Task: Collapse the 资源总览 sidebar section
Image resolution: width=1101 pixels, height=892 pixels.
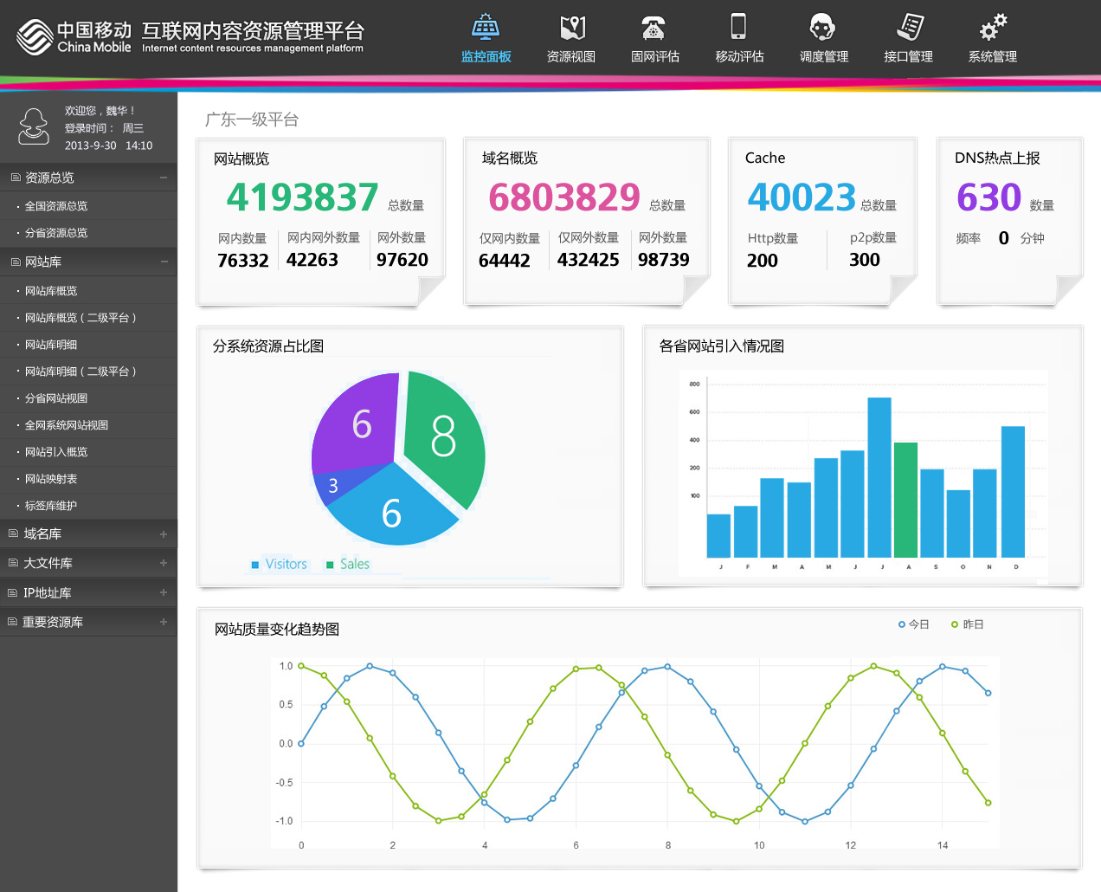Action: click(164, 178)
